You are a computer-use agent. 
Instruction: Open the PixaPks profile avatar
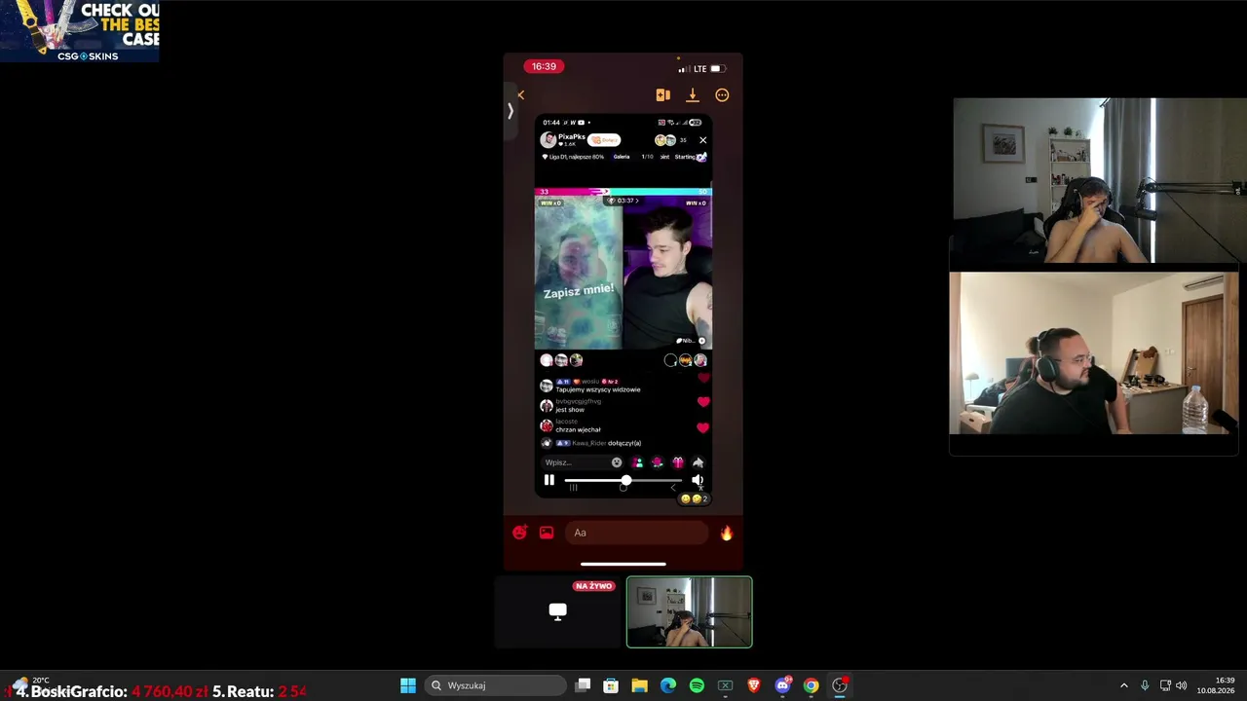[x=548, y=140]
